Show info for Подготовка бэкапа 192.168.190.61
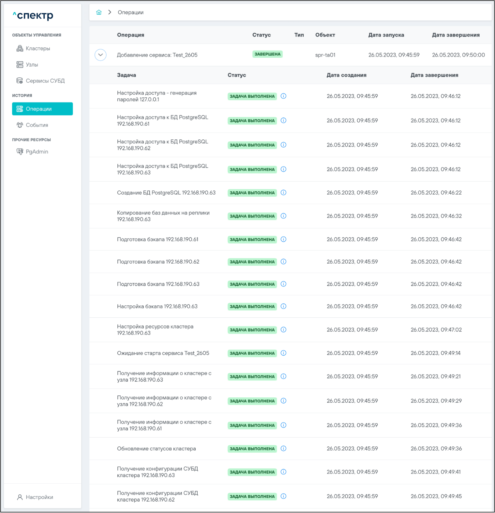Image resolution: width=495 pixels, height=513 pixels. pos(283,239)
